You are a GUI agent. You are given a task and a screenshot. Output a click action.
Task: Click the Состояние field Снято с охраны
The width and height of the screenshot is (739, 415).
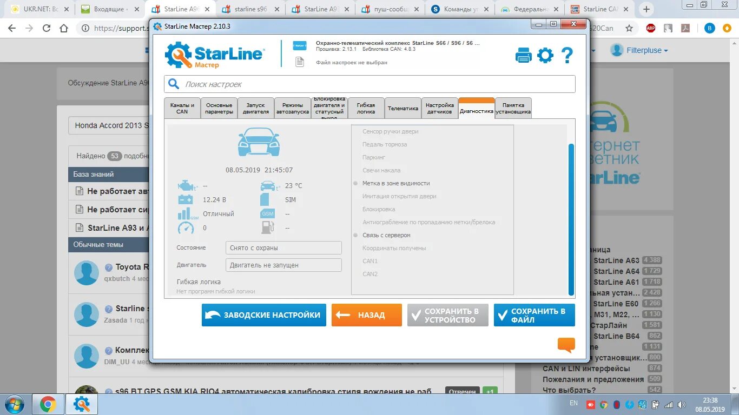pyautogui.click(x=283, y=248)
